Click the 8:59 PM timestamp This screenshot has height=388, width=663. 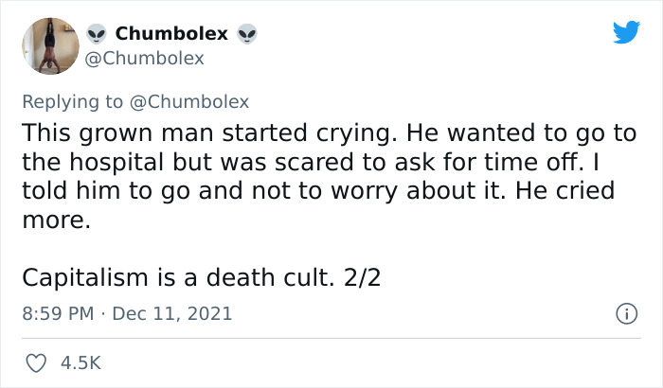[57, 312]
